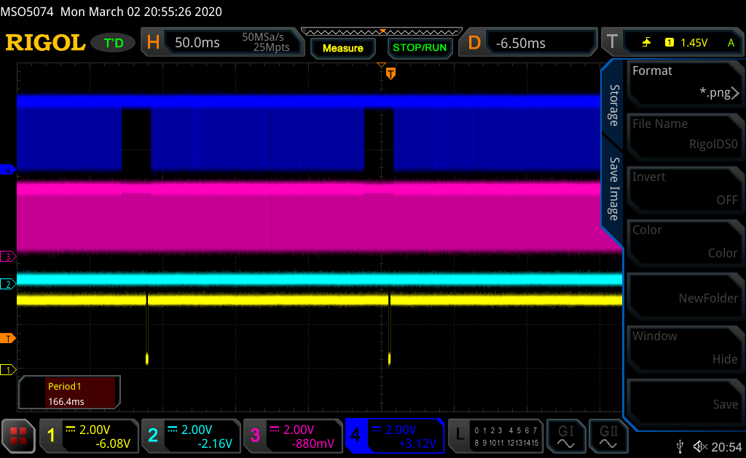Image resolution: width=746 pixels, height=458 pixels.
Task: Select the channel 3 ground level marker
Action: [7, 257]
